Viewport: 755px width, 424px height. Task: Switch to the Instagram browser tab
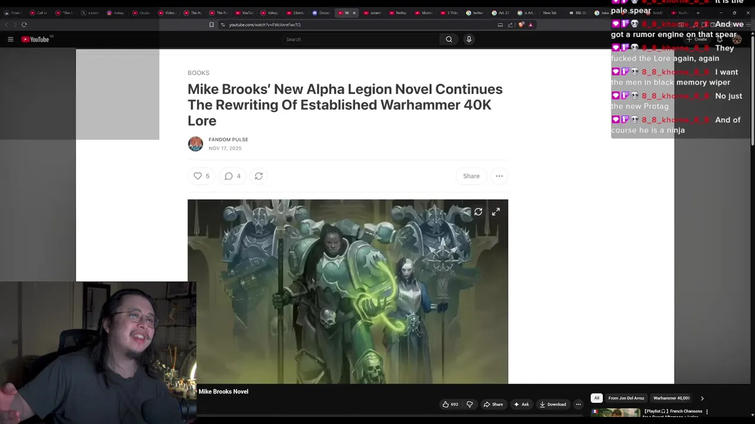coord(116,12)
